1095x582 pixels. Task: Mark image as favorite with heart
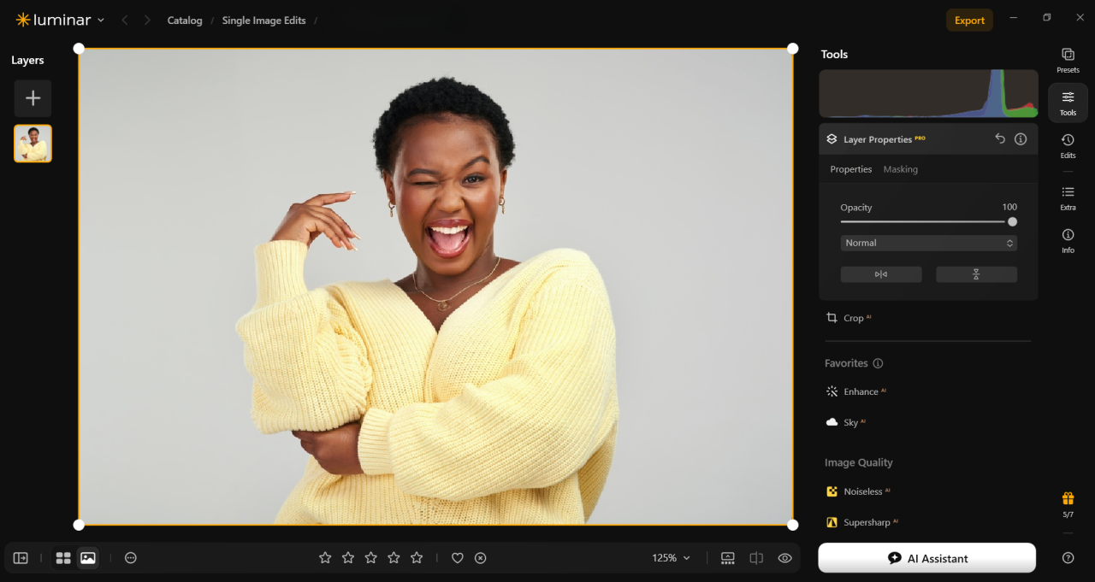(x=458, y=558)
